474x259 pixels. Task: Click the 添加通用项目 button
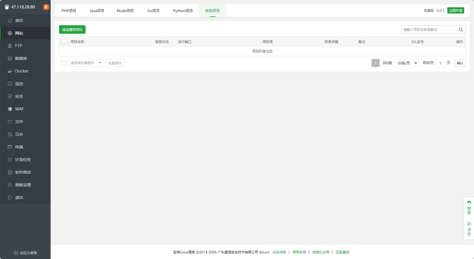(x=72, y=29)
